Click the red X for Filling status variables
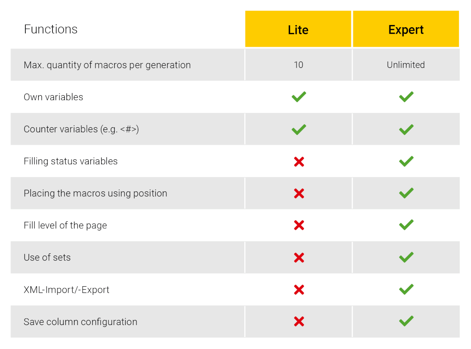The height and width of the screenshot is (349, 471). coord(299,162)
